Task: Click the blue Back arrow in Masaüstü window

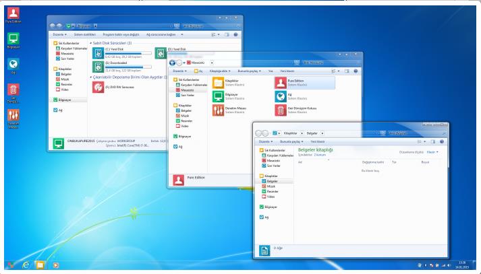Action: click(173, 63)
